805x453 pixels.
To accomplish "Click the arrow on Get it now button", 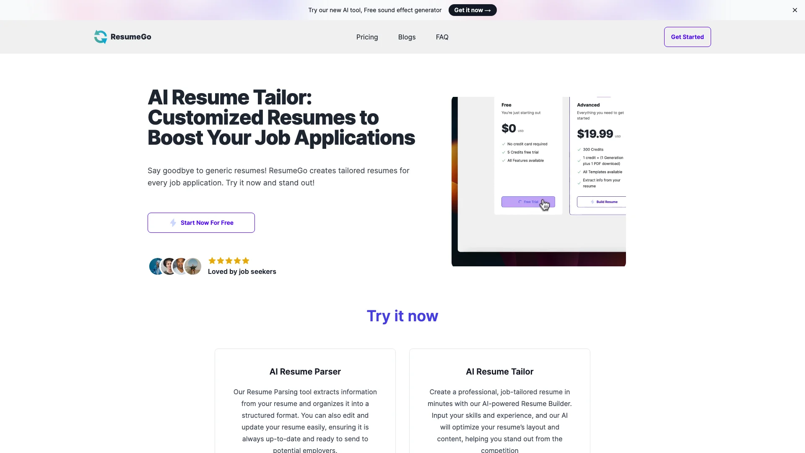I will pyautogui.click(x=489, y=10).
